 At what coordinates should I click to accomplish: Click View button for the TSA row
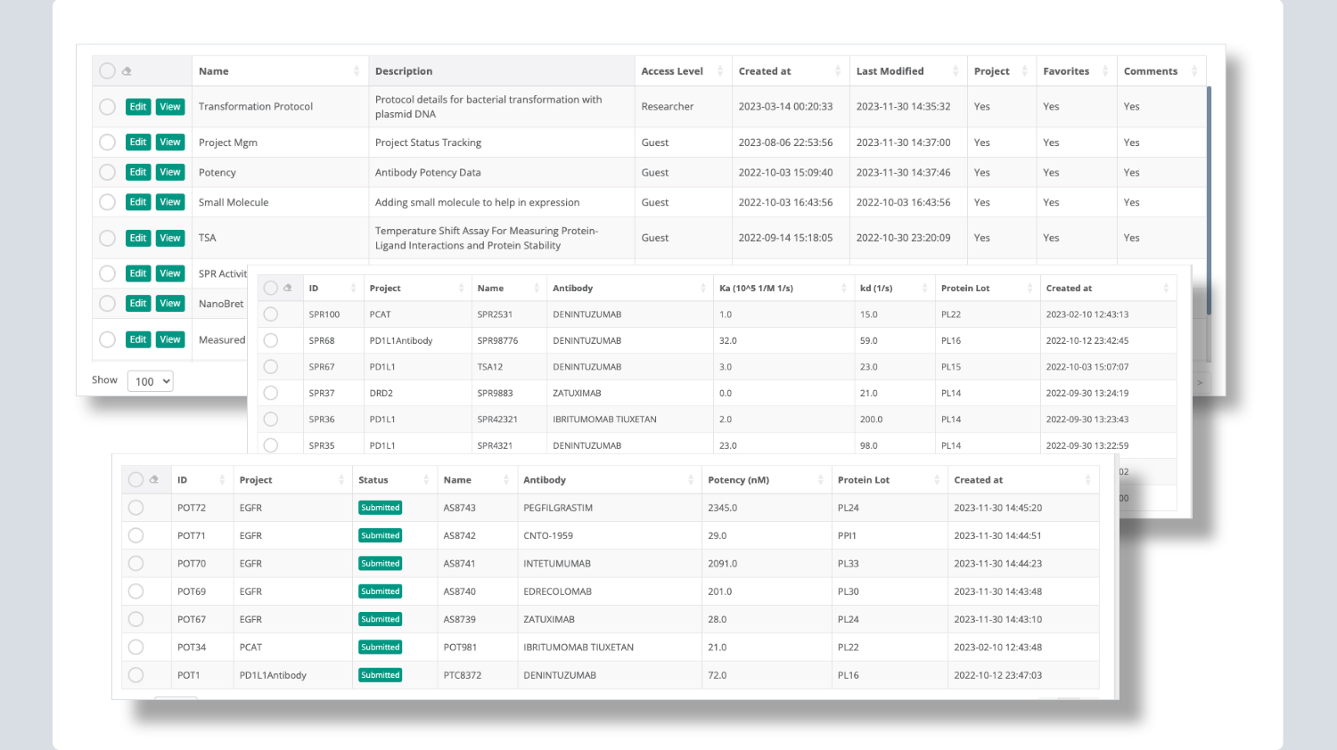170,238
